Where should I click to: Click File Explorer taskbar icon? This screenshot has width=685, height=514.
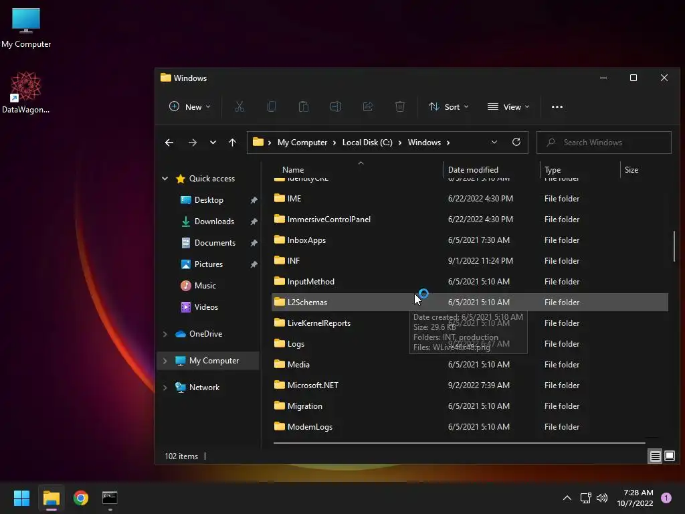51,498
